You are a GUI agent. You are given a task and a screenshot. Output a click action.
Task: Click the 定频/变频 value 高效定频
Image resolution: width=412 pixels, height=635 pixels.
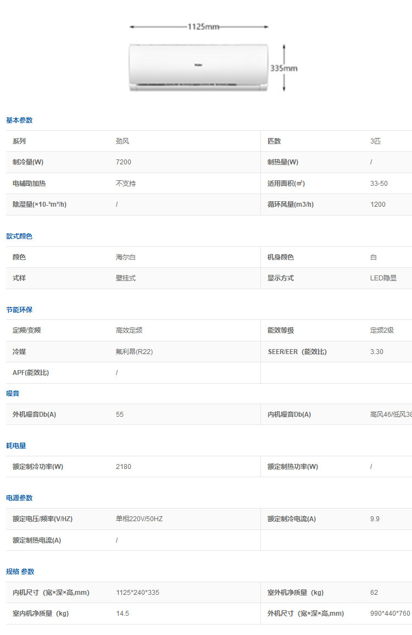click(x=129, y=330)
